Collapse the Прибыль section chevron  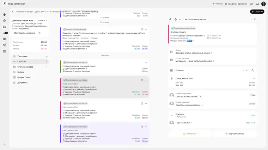point(172,116)
